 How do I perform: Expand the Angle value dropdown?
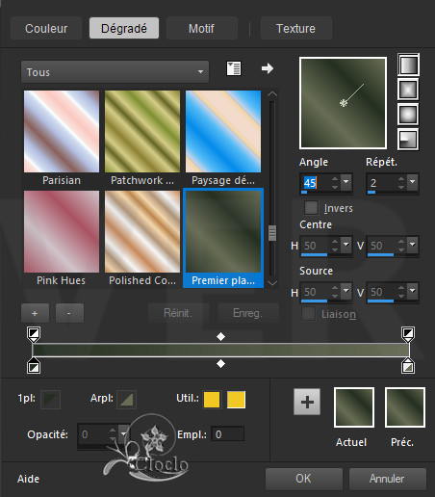point(345,183)
